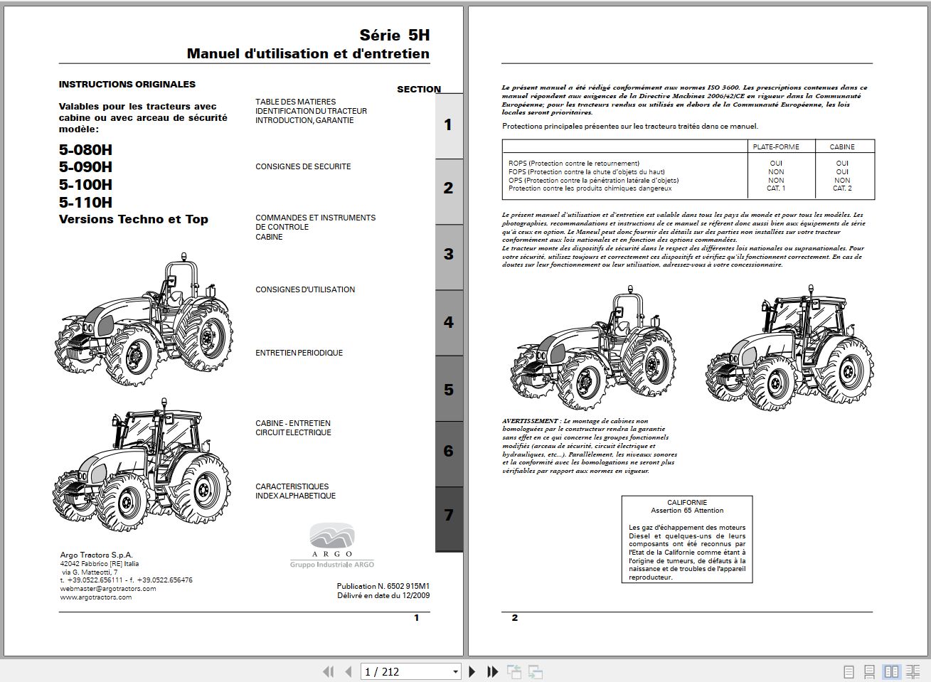Viewport: 931px width, 682px height.
Task: Select section tab 7
Action: click(449, 518)
